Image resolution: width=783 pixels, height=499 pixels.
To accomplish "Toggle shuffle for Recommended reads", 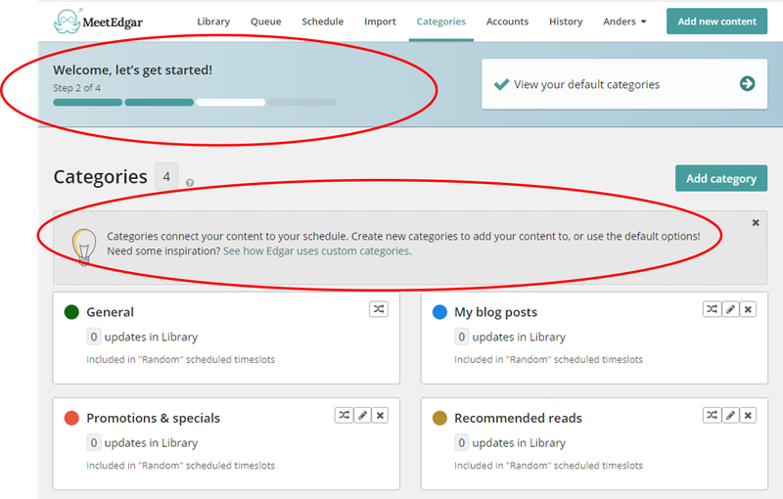I will pyautogui.click(x=713, y=415).
